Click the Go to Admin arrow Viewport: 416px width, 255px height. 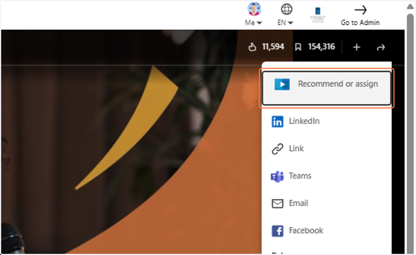360,10
